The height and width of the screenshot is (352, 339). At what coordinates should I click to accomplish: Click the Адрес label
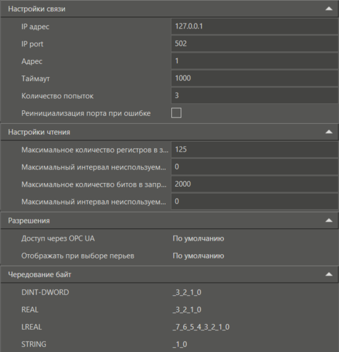tap(32, 61)
